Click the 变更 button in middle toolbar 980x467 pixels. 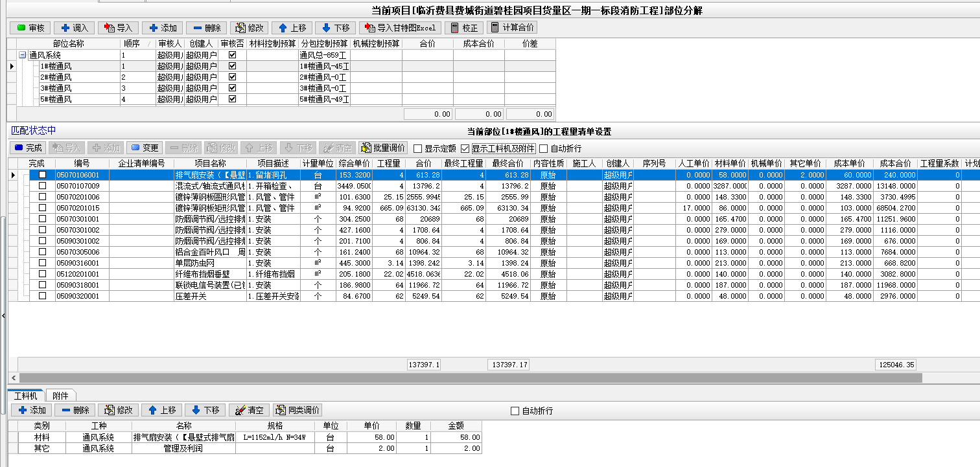coord(143,148)
